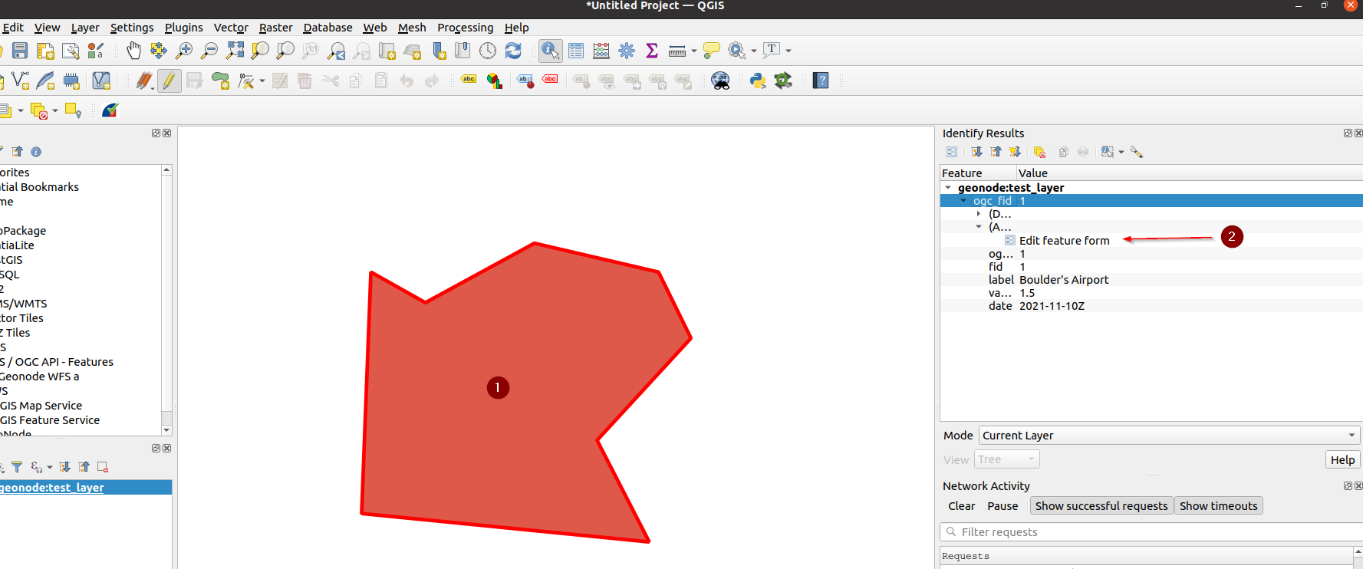Click the Show Map Tips icon
Screen dimensions: 1363x569
[x=712, y=51]
